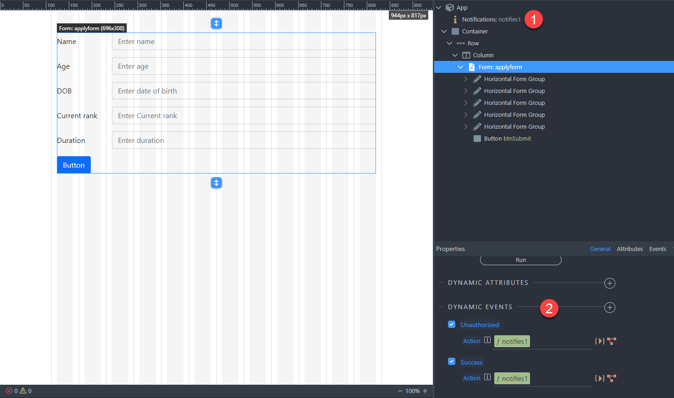
Task: Collapse the Form: applyform tree node
Action: point(460,67)
